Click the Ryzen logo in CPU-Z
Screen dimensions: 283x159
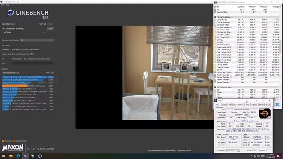(x=264, y=114)
